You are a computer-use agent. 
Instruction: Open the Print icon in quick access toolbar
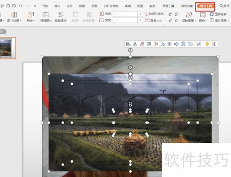point(8,6)
